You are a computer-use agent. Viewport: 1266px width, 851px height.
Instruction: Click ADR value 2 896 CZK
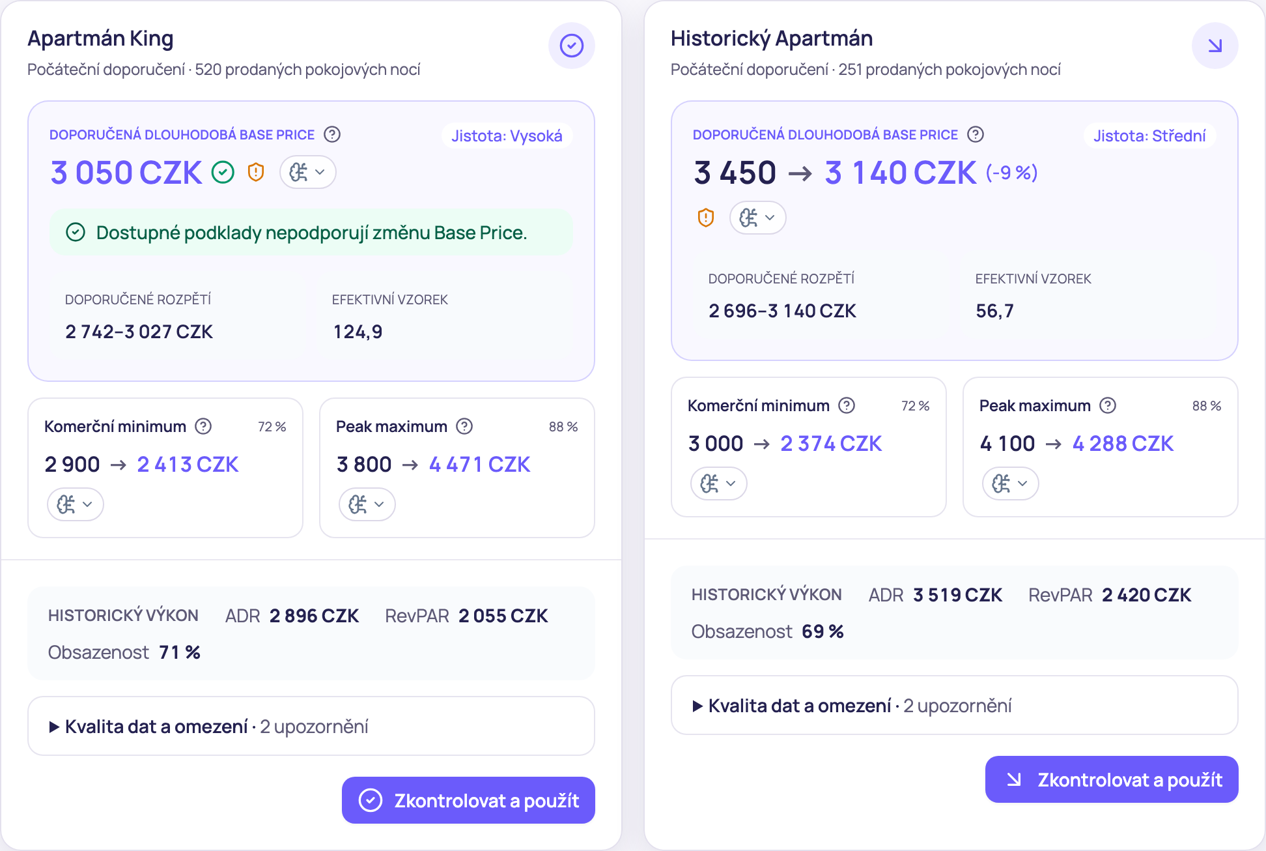click(314, 616)
